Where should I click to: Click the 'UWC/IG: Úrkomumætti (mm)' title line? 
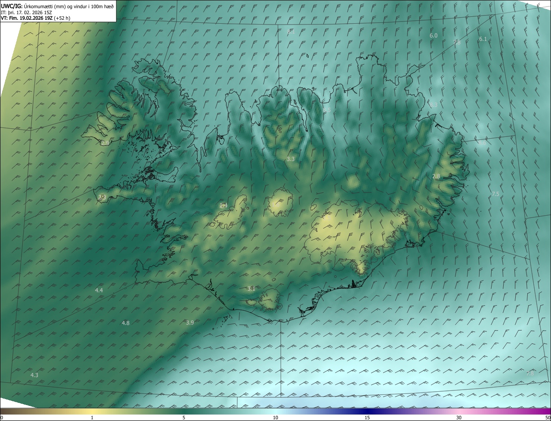[x=57, y=6]
